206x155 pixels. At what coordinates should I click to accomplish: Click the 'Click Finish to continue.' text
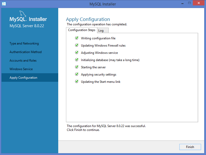pos(83,130)
